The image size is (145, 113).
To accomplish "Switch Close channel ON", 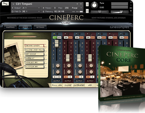I will pos(66,37).
